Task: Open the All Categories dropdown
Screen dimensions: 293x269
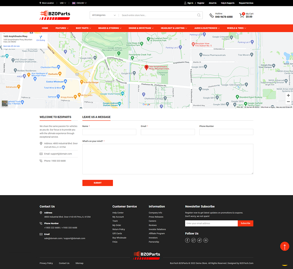Action: 104,15
